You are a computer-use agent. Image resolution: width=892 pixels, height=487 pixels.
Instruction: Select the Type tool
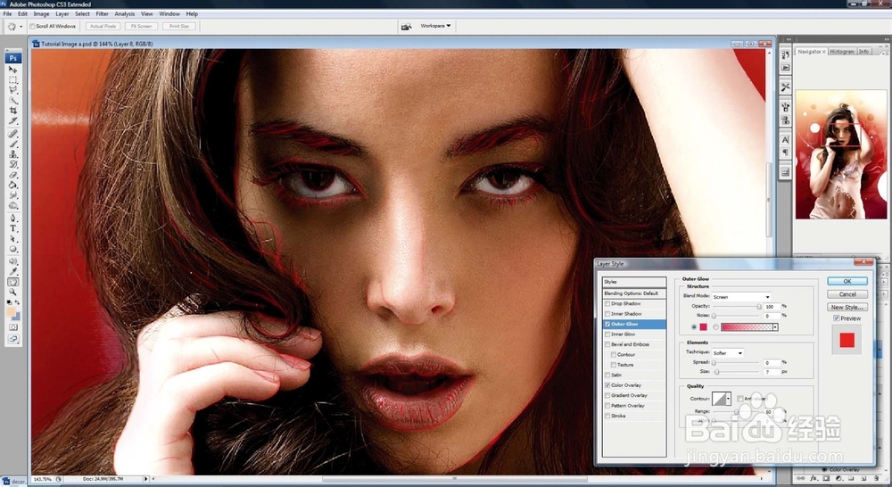click(12, 228)
